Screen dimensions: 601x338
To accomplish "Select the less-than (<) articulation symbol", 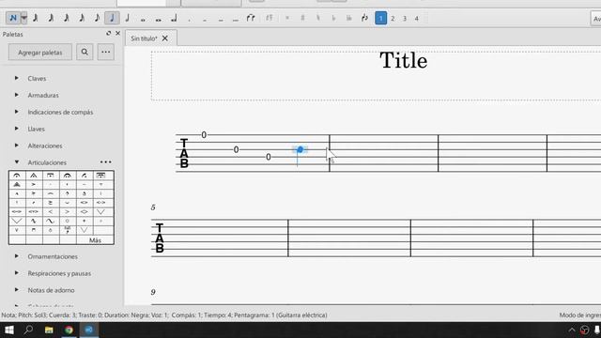I will [x=50, y=211].
